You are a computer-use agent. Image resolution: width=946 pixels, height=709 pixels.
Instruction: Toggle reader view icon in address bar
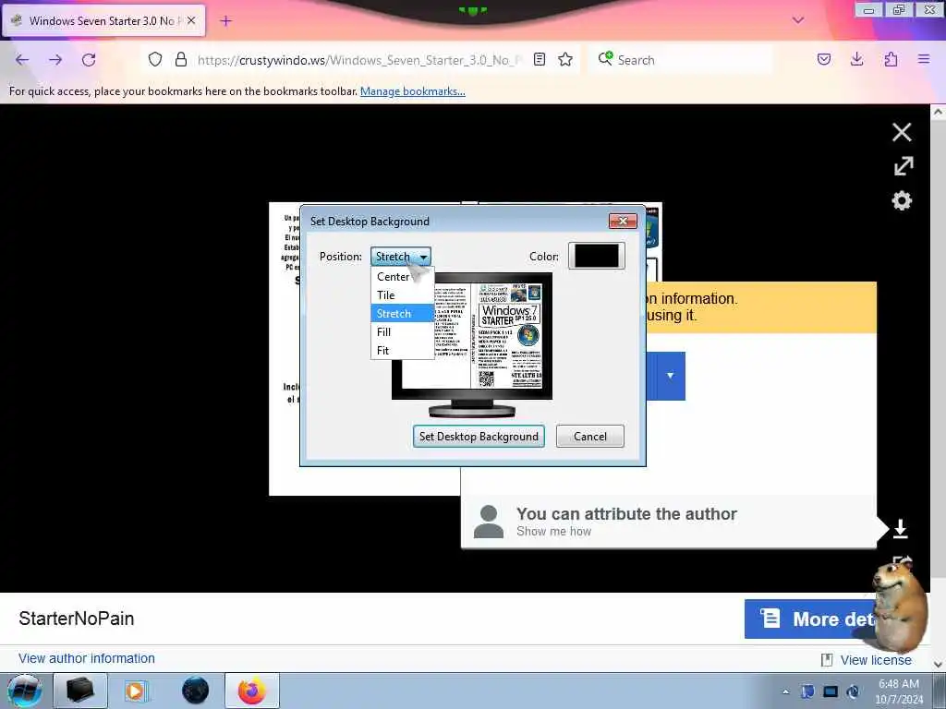[x=540, y=59]
